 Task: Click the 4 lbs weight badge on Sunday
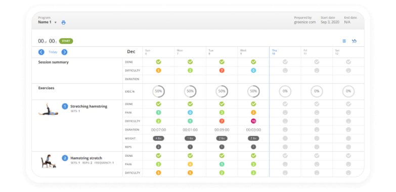(x=158, y=139)
